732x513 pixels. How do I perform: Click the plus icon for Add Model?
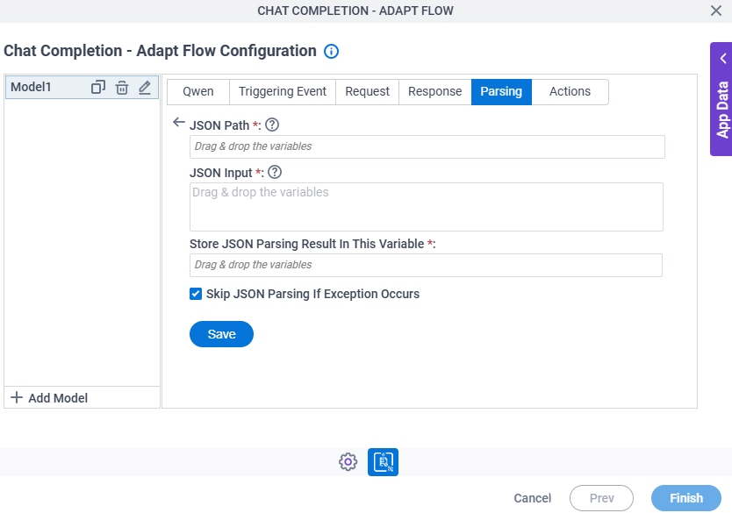coord(17,397)
